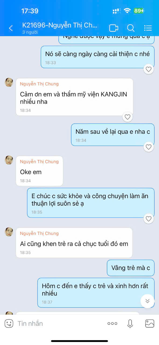Start a video call in the group

[x=114, y=28]
